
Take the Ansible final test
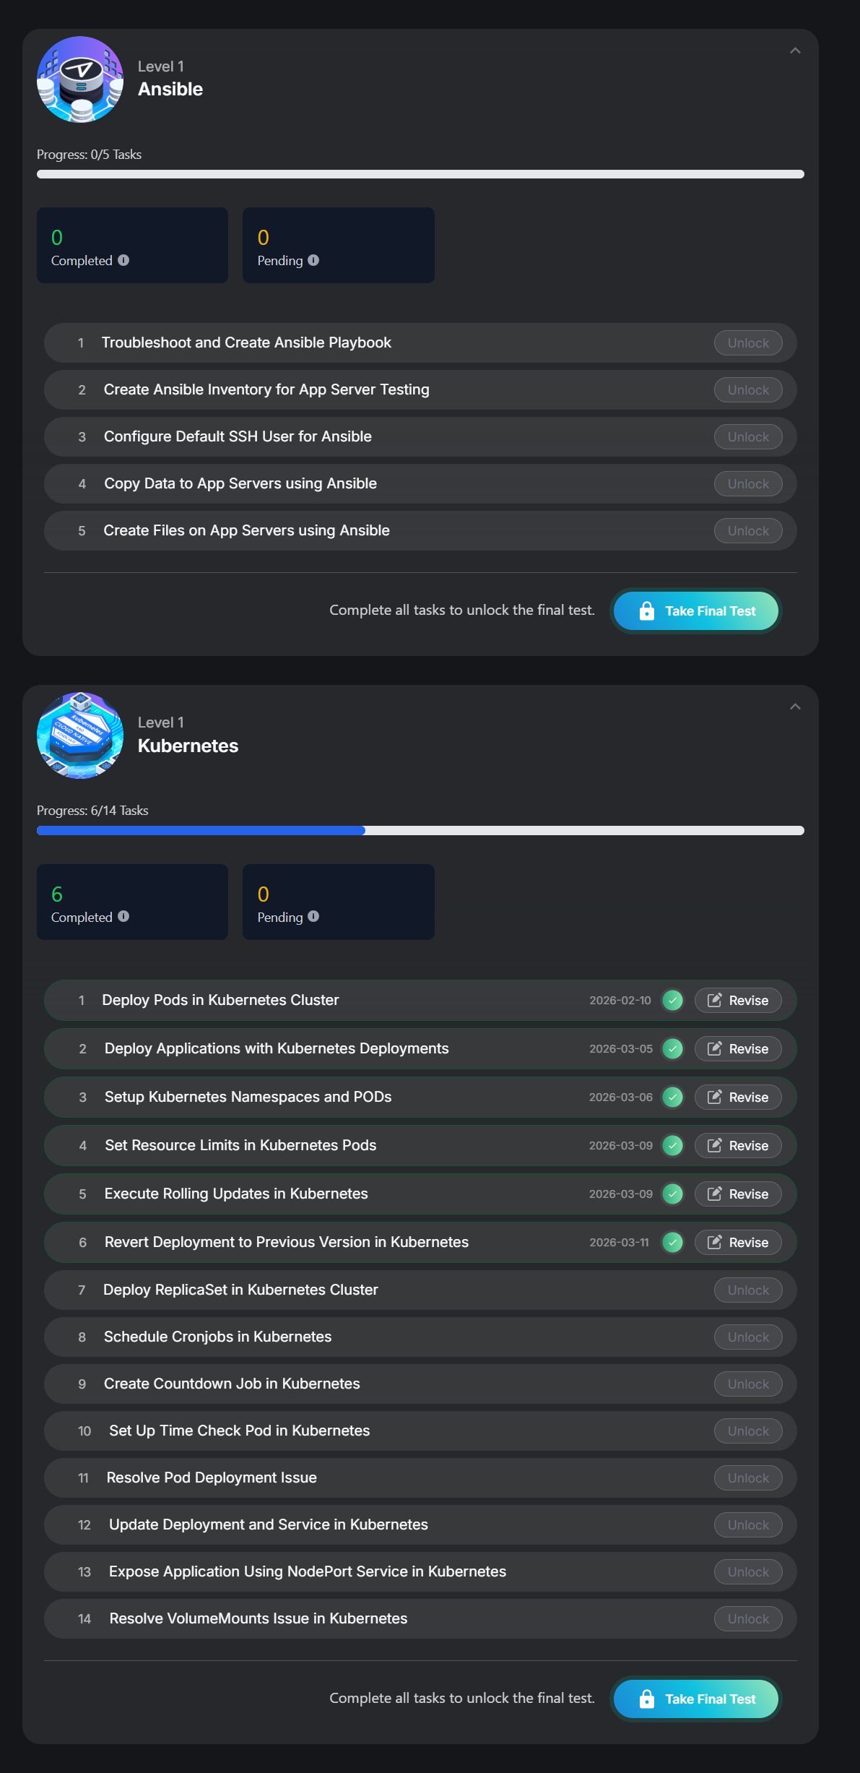click(x=696, y=611)
